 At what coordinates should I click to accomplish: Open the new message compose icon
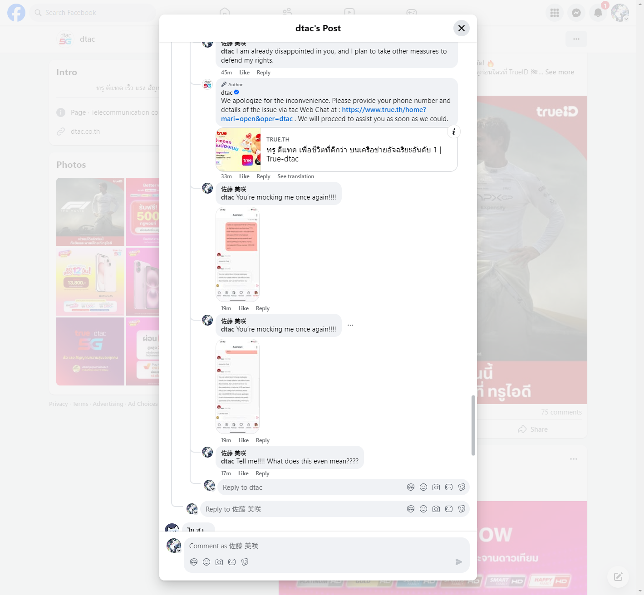click(x=618, y=577)
